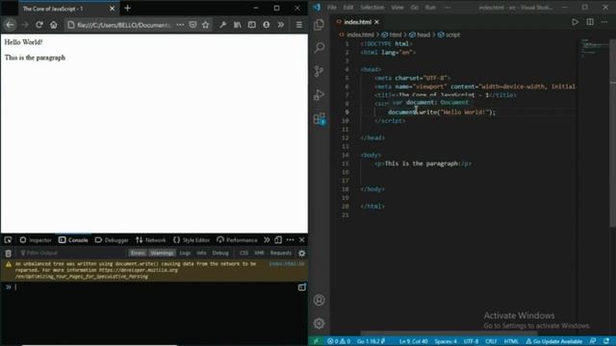The height and width of the screenshot is (346, 616).
Task: Switch to Style Editor tab
Action: coord(192,240)
